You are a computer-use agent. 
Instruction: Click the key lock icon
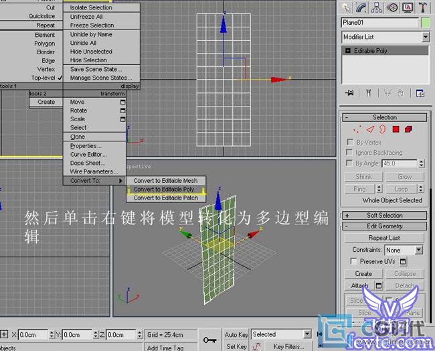[209, 340]
